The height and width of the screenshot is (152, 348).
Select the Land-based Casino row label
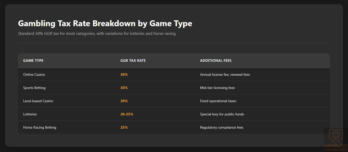pos(38,101)
